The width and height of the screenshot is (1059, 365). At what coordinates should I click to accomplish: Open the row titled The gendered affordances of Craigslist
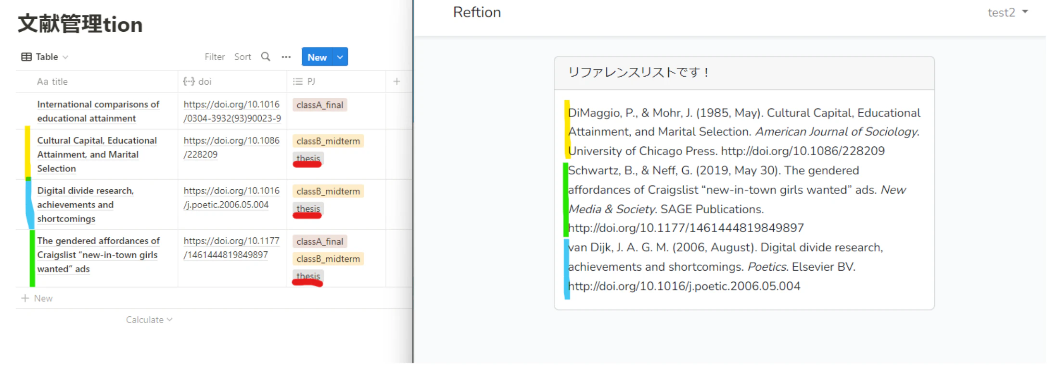pyautogui.click(x=99, y=255)
